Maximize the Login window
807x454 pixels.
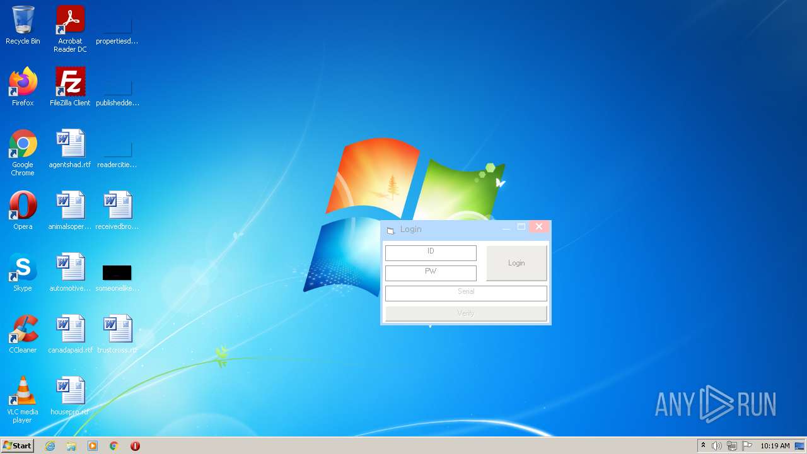tap(521, 227)
